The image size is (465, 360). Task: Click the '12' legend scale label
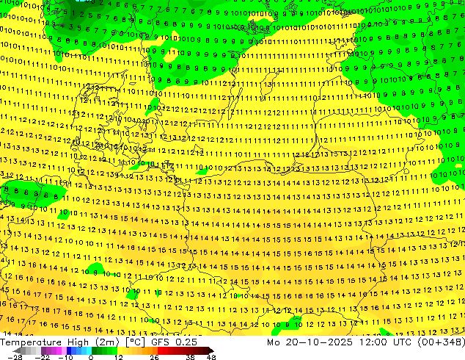tap(119, 357)
